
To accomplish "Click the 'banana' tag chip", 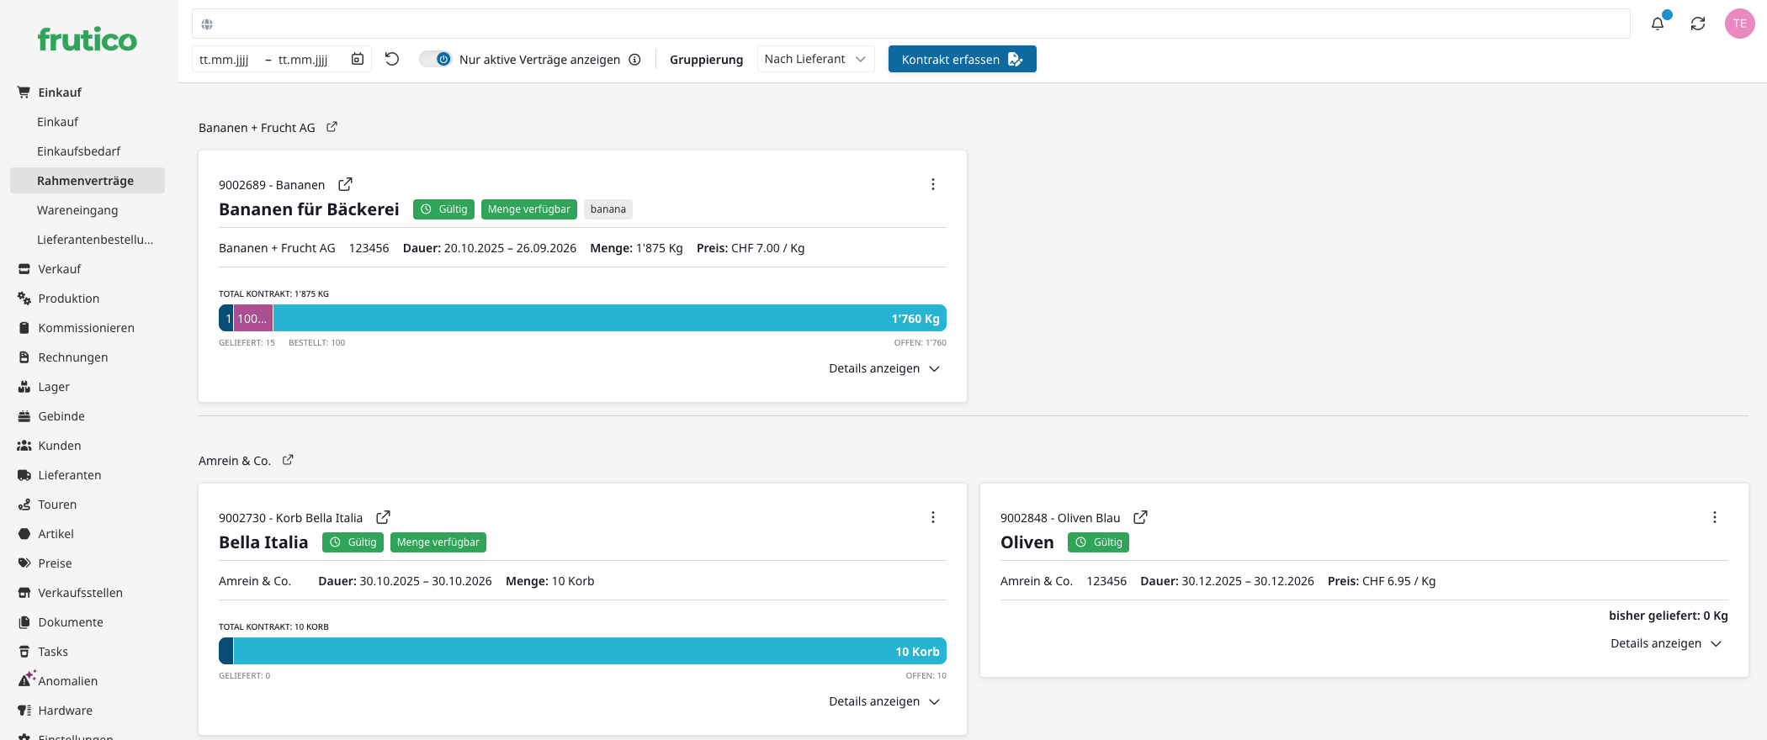I will 608,209.
